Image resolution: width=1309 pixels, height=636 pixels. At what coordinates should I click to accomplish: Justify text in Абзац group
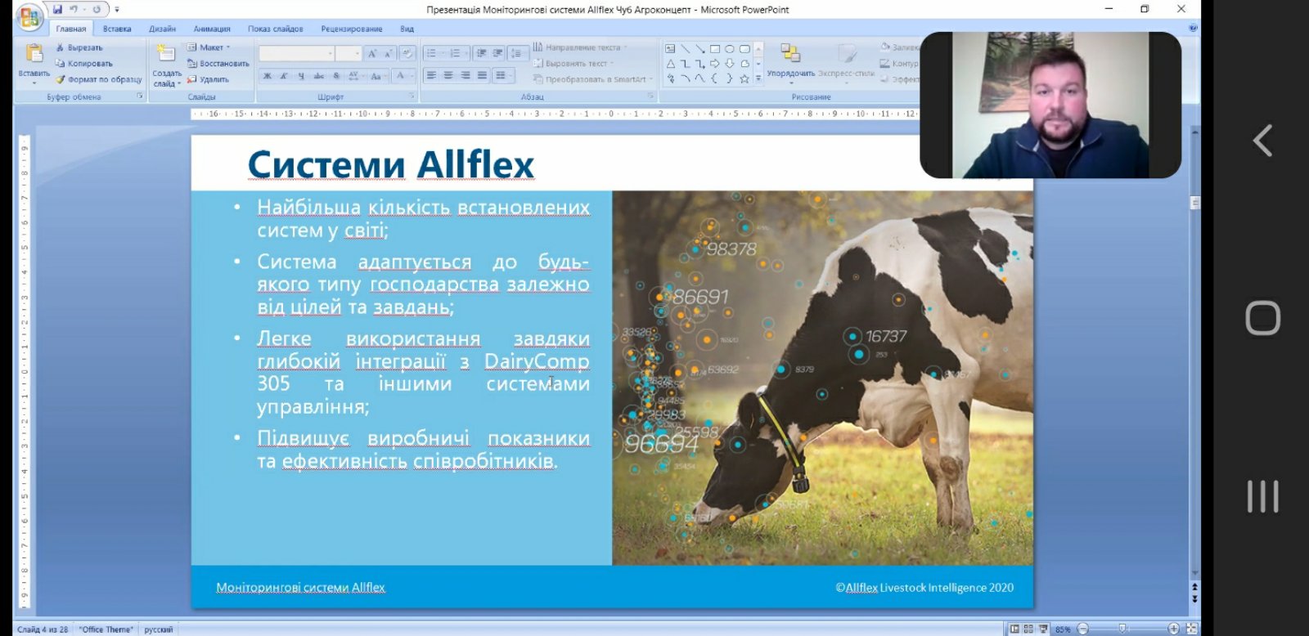(x=482, y=75)
